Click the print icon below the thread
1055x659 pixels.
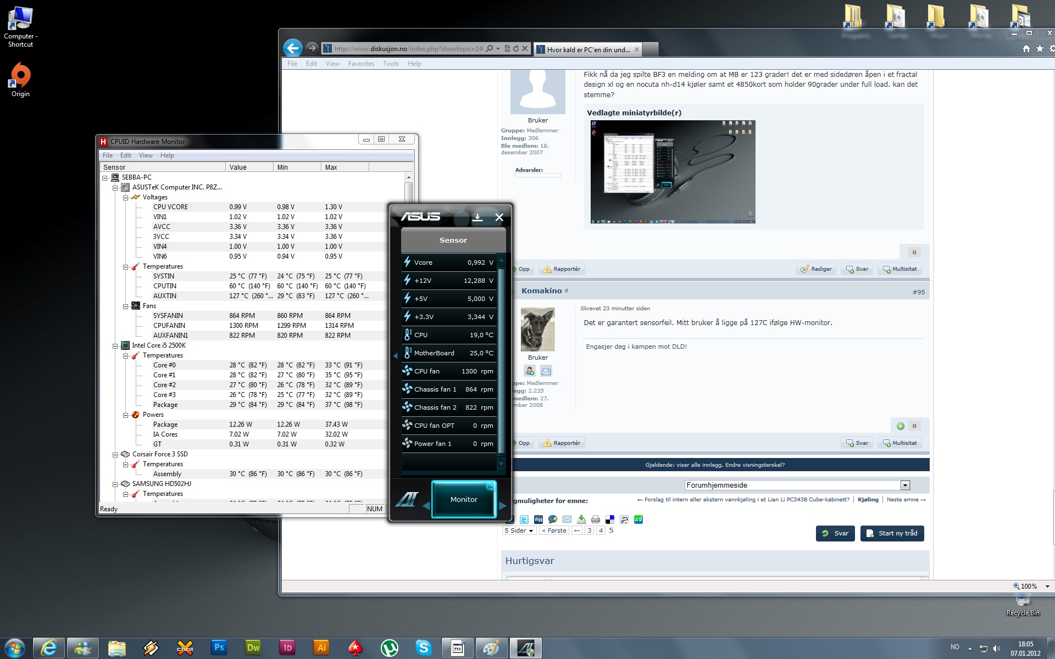point(596,519)
